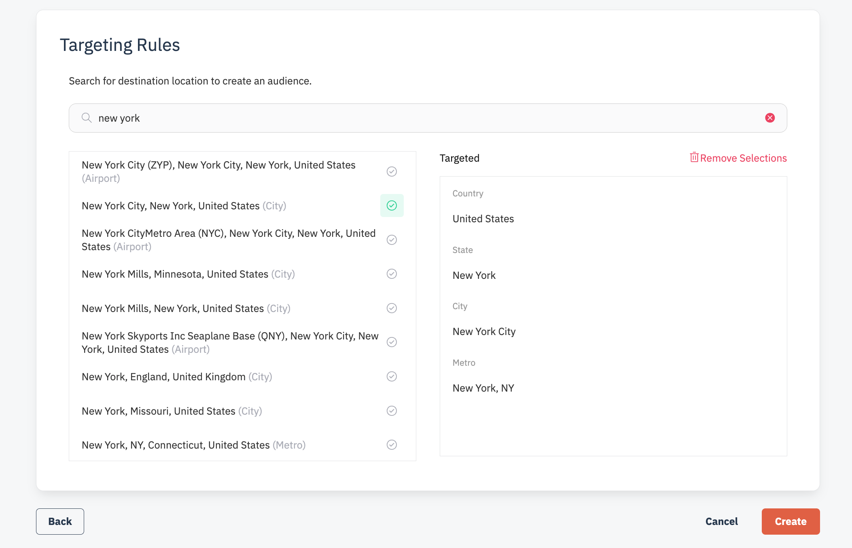852x548 pixels.
Task: Click targeted metro New York, NY entry
Action: 483,388
